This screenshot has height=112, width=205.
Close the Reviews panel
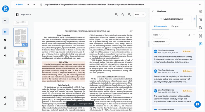(153, 11)
